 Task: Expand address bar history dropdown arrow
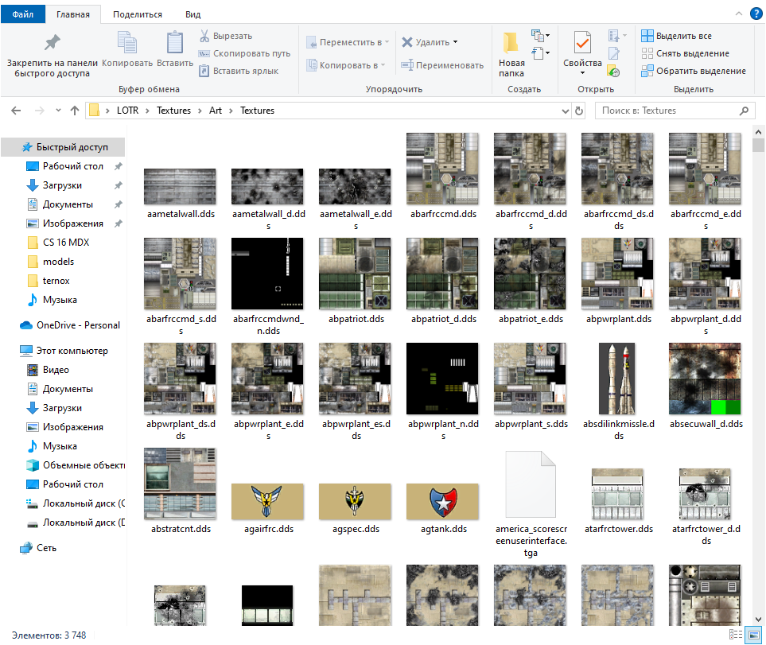565,111
